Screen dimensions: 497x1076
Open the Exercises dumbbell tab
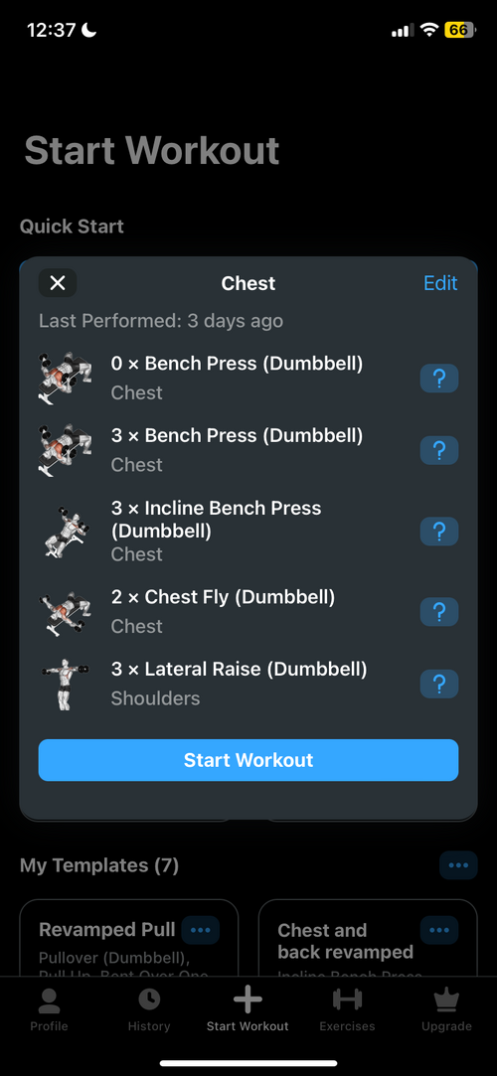tap(347, 1009)
